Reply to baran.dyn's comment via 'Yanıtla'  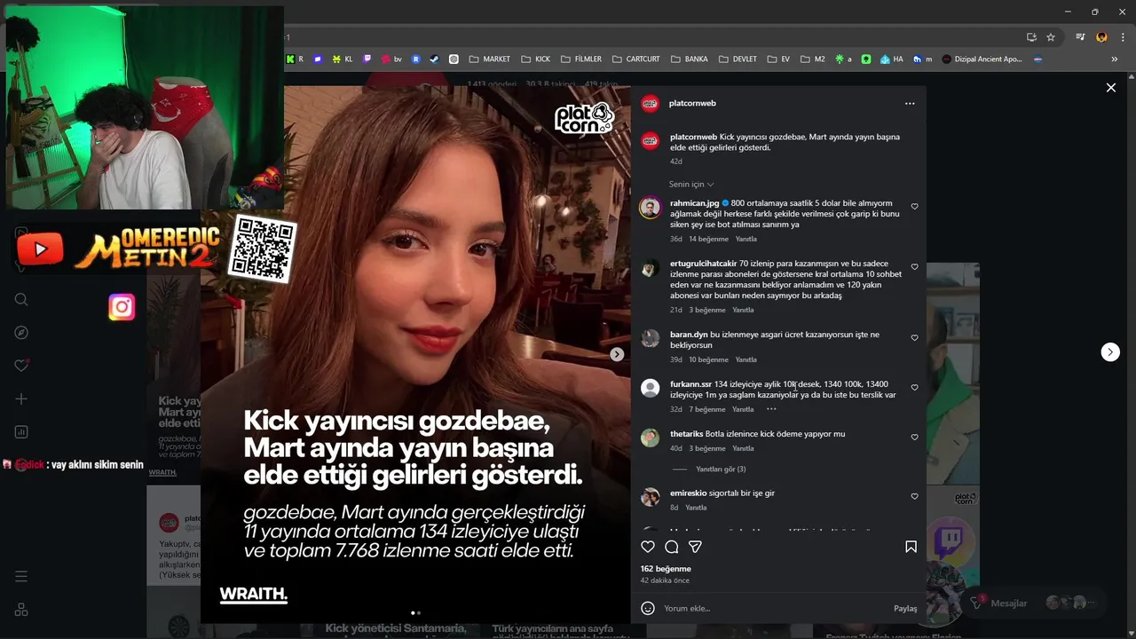[745, 359]
